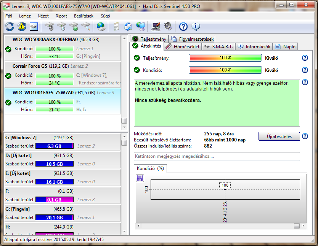The height and width of the screenshot is (246, 318).
Task: Click the info speech bubble toolbar icon
Action: tap(196, 27)
